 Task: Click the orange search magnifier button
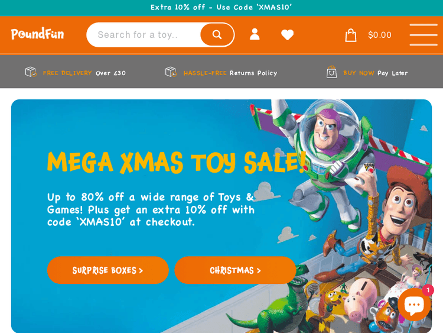click(217, 35)
